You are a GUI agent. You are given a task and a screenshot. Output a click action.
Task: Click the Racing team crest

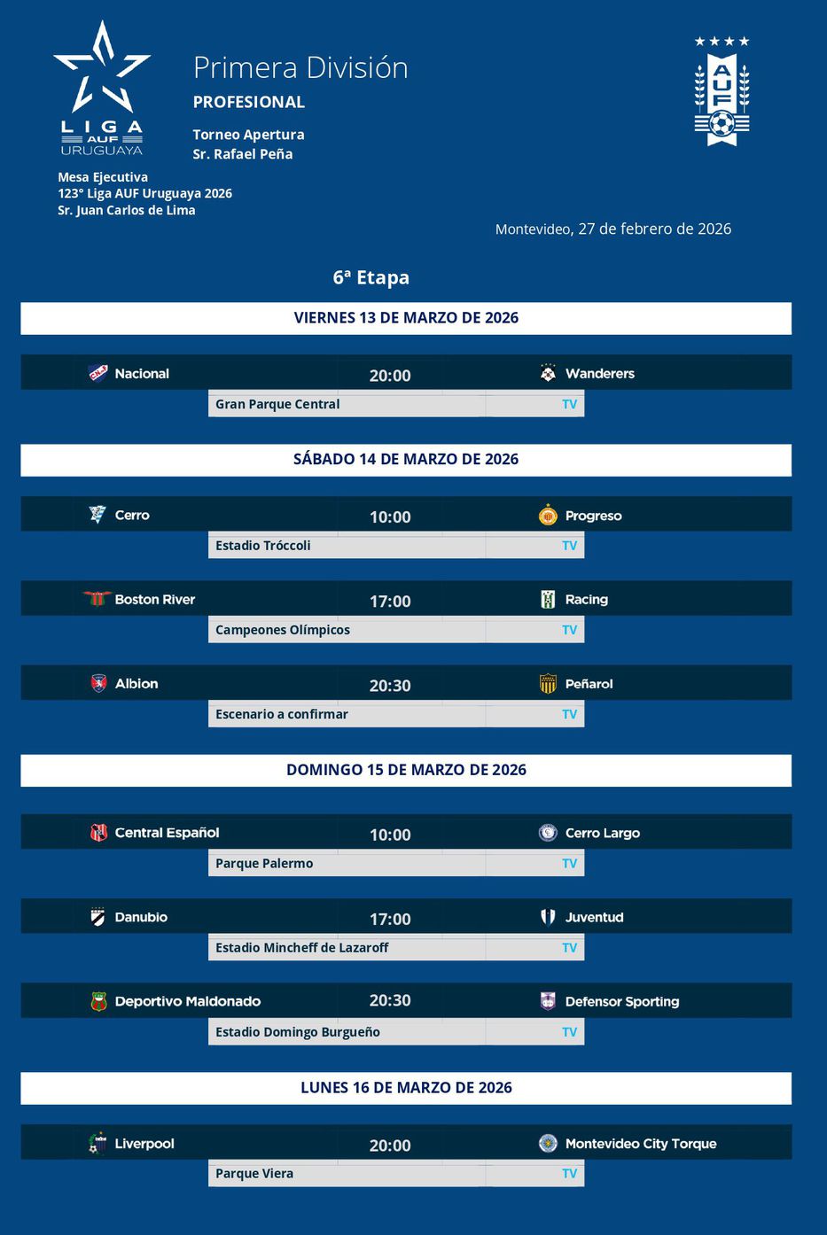(548, 599)
